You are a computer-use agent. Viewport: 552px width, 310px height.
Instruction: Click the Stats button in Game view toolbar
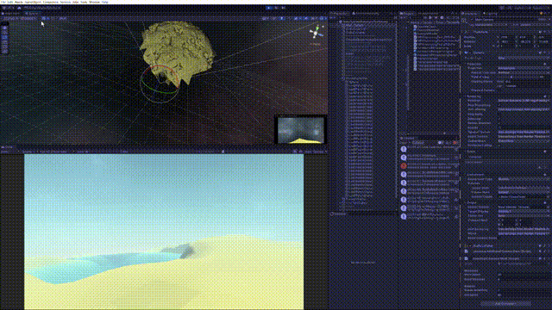pyautogui.click(x=308, y=152)
